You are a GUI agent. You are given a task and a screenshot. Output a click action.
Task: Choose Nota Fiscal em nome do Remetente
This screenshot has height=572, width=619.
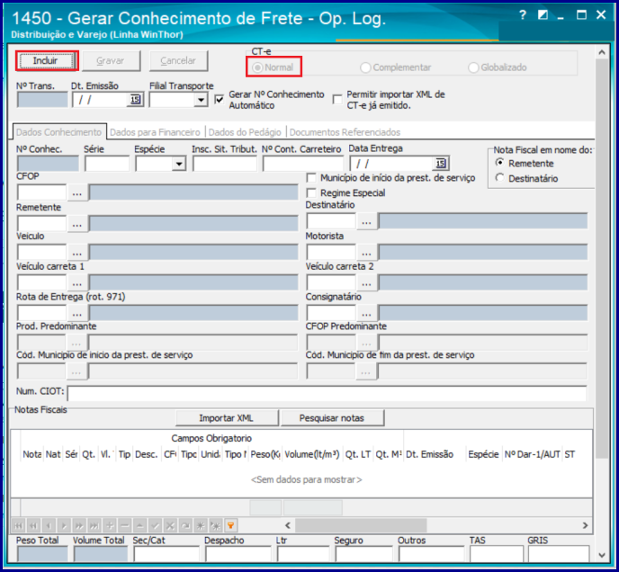[x=499, y=163]
